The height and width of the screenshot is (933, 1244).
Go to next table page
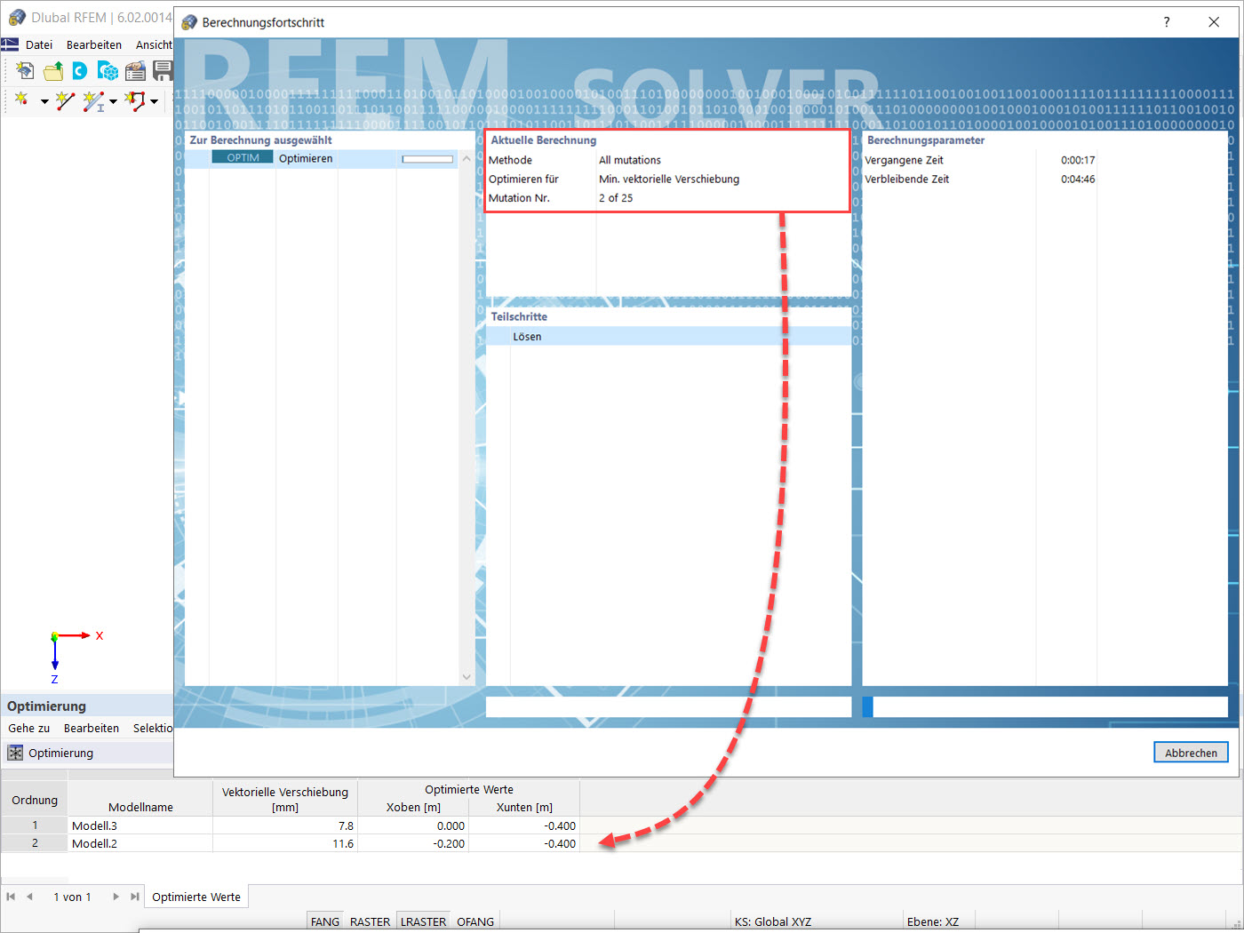[116, 897]
